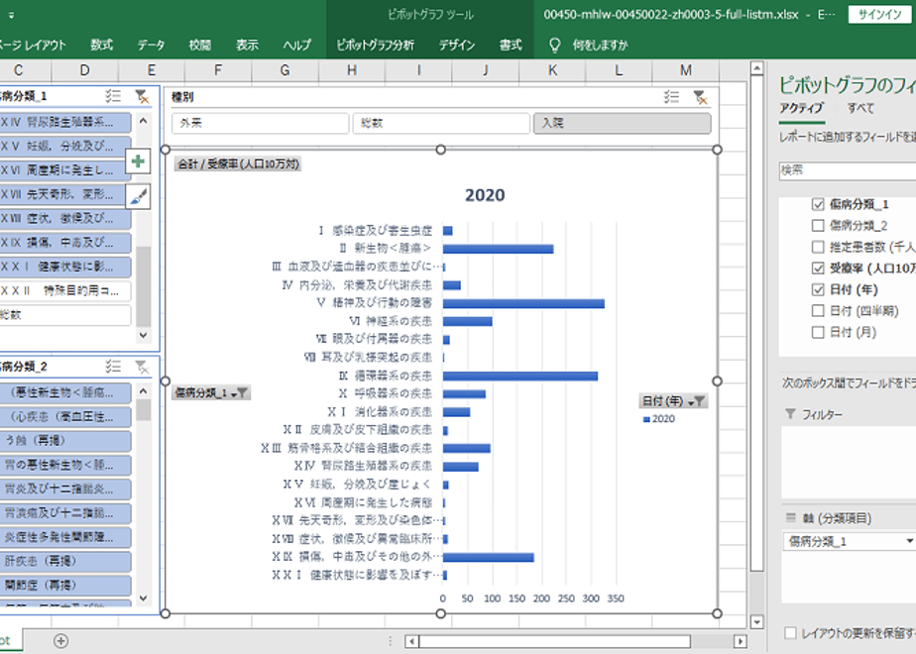Click worksheet vertical scrollbar up arrow
This screenshot has height=654, width=916.
point(756,68)
